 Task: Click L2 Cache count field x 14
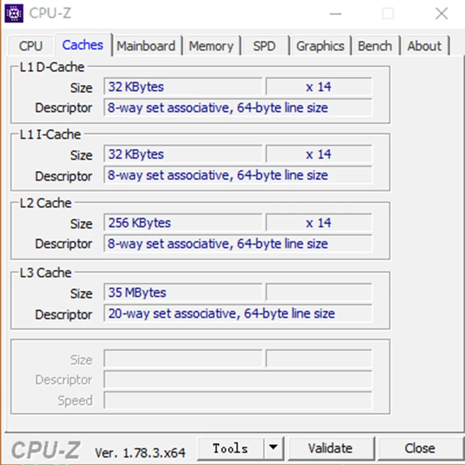point(319,223)
